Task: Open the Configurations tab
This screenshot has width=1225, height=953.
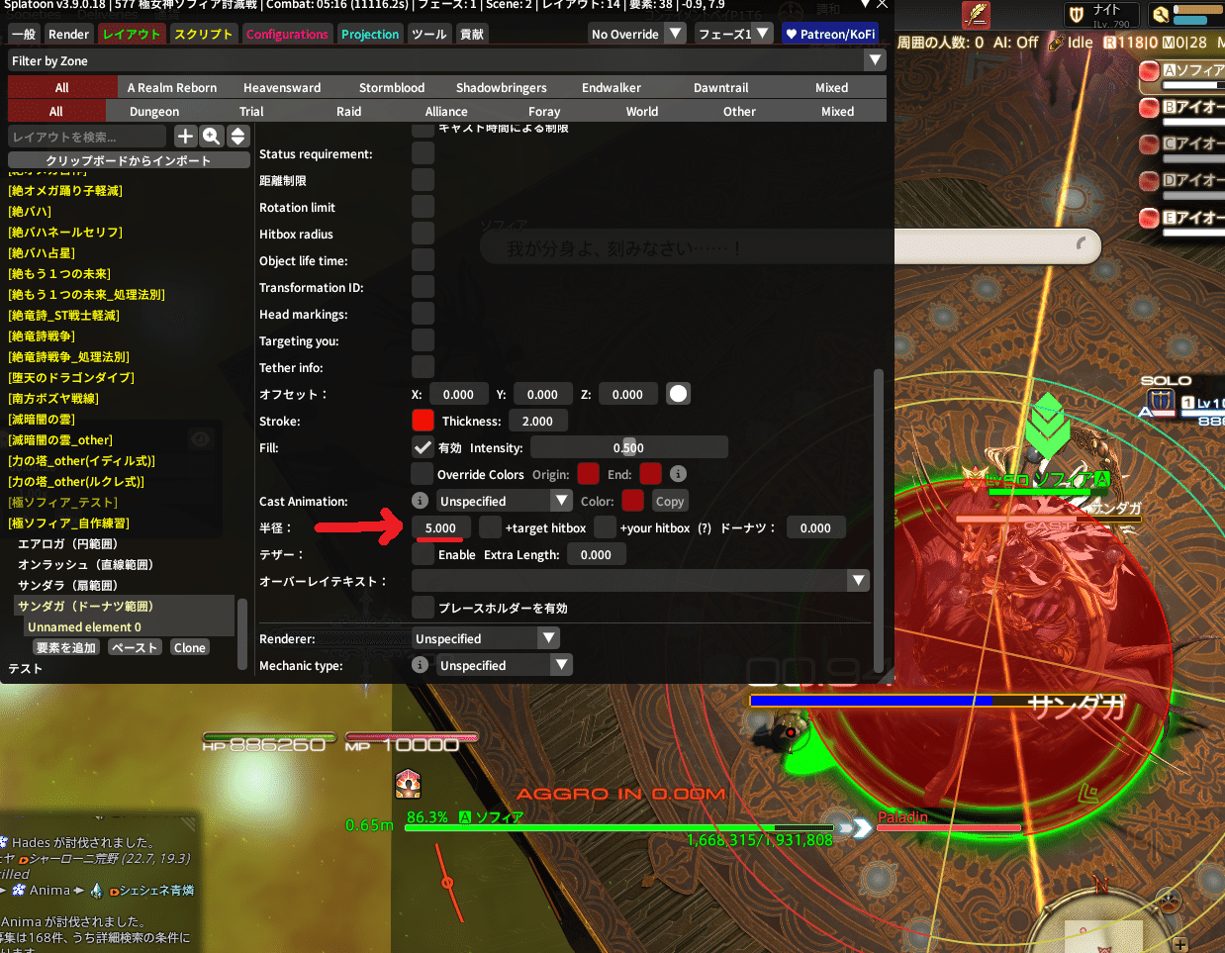Action: pos(287,34)
